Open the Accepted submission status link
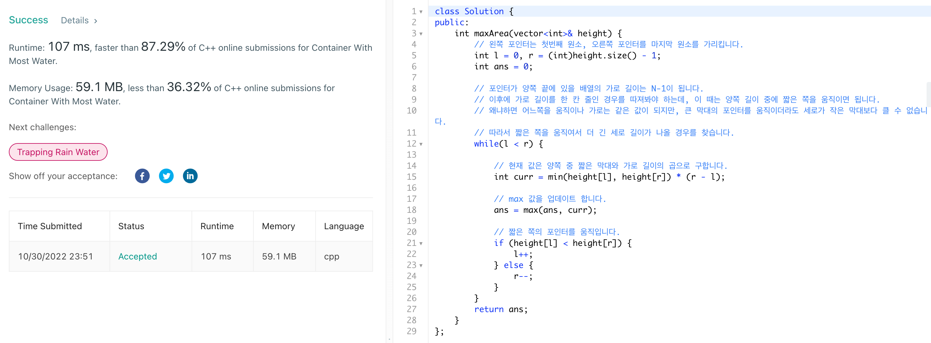The width and height of the screenshot is (931, 343). (137, 256)
